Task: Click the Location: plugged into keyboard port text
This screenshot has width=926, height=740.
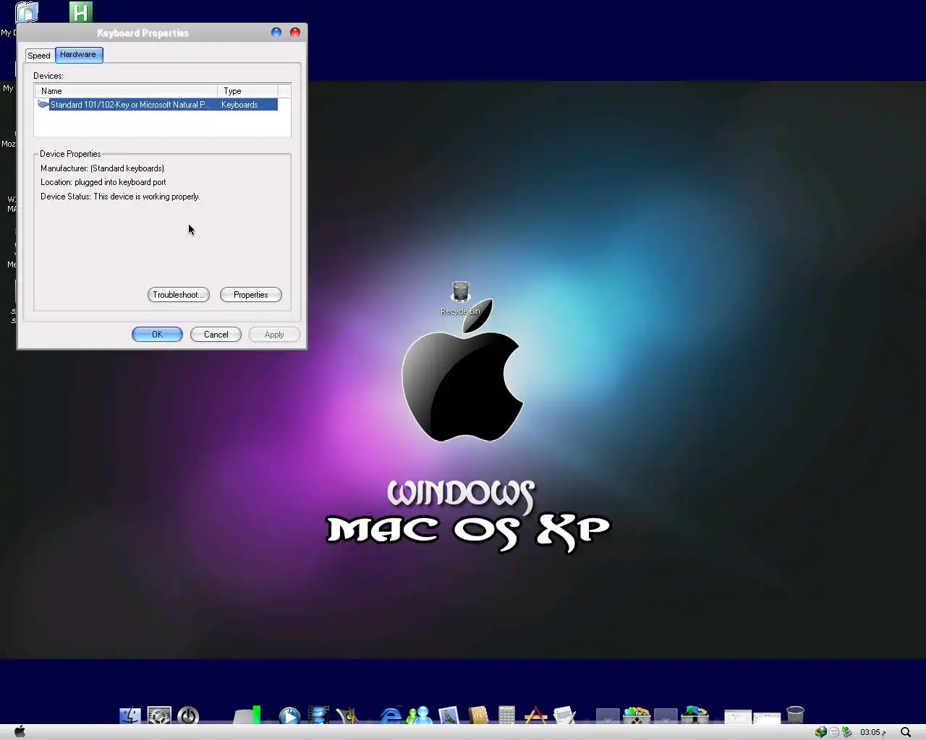Action: tap(103, 182)
